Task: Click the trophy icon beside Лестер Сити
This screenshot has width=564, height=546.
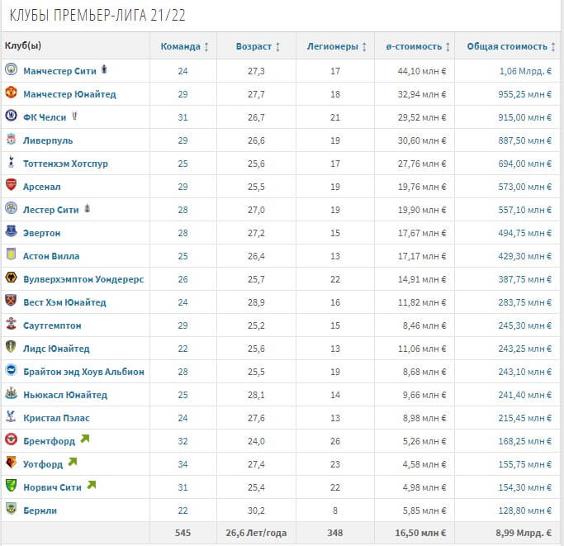Action: click(87, 208)
